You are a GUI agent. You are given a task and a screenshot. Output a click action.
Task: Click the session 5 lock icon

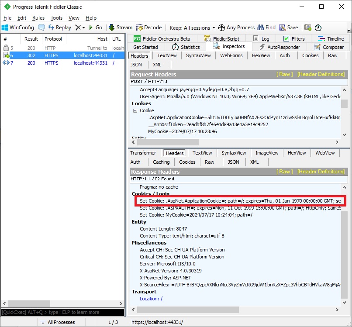tap(6, 48)
